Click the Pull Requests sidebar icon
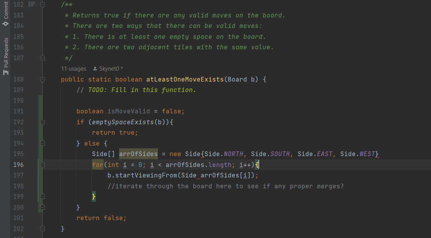431x238 pixels. (5, 72)
